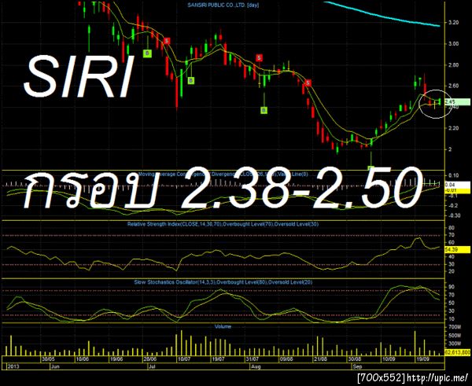Click the B buy marker near 28/06
The image size is (472, 386).
(x=147, y=53)
